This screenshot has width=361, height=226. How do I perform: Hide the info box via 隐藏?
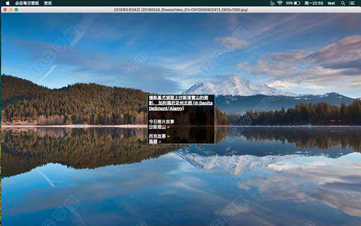coord(153,141)
